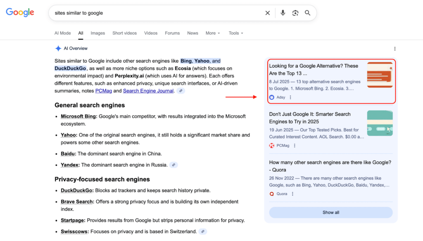Image resolution: width=423 pixels, height=241 pixels.
Task: Open the PCMag article thumbnail image
Action: [x=380, y=123]
